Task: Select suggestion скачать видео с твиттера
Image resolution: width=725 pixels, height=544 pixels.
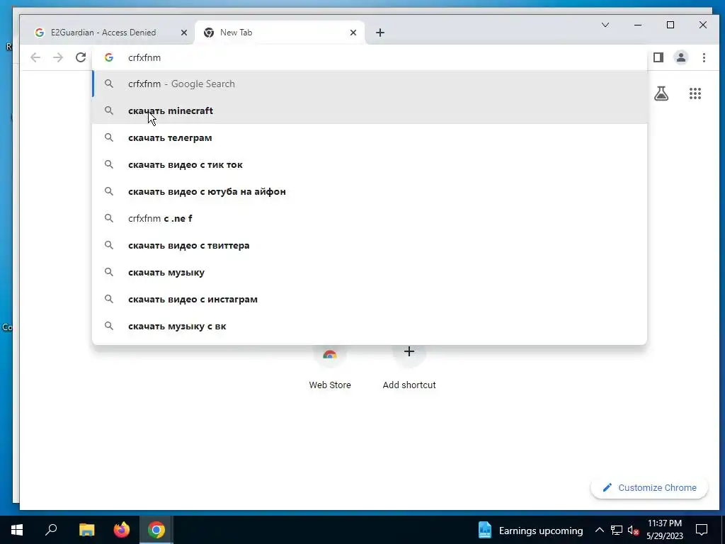Action: tap(370, 245)
